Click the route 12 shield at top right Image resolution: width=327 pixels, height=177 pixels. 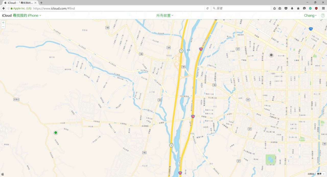click(311, 29)
